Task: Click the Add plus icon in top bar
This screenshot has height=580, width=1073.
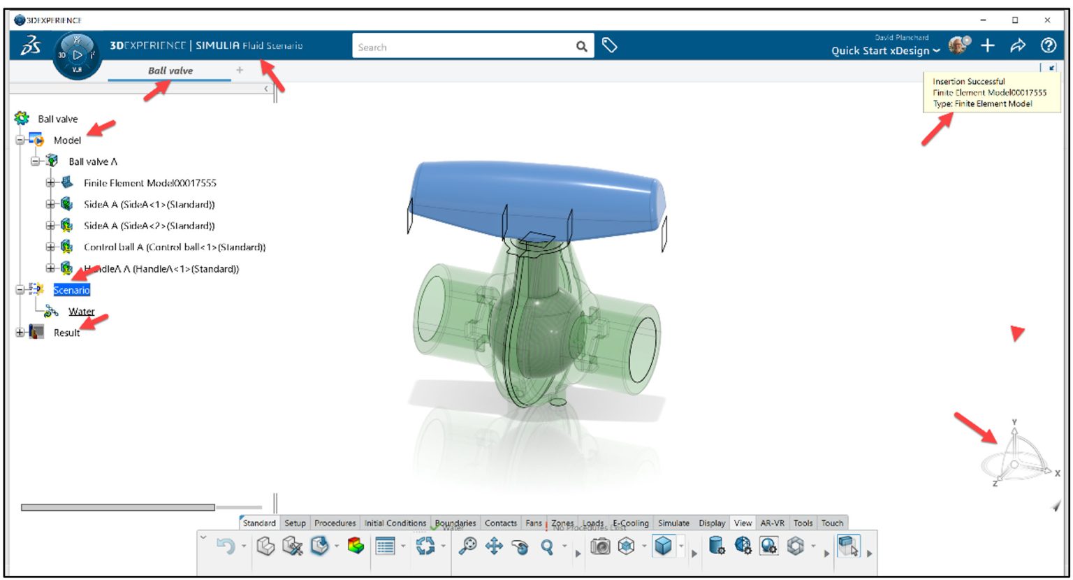Action: [988, 45]
